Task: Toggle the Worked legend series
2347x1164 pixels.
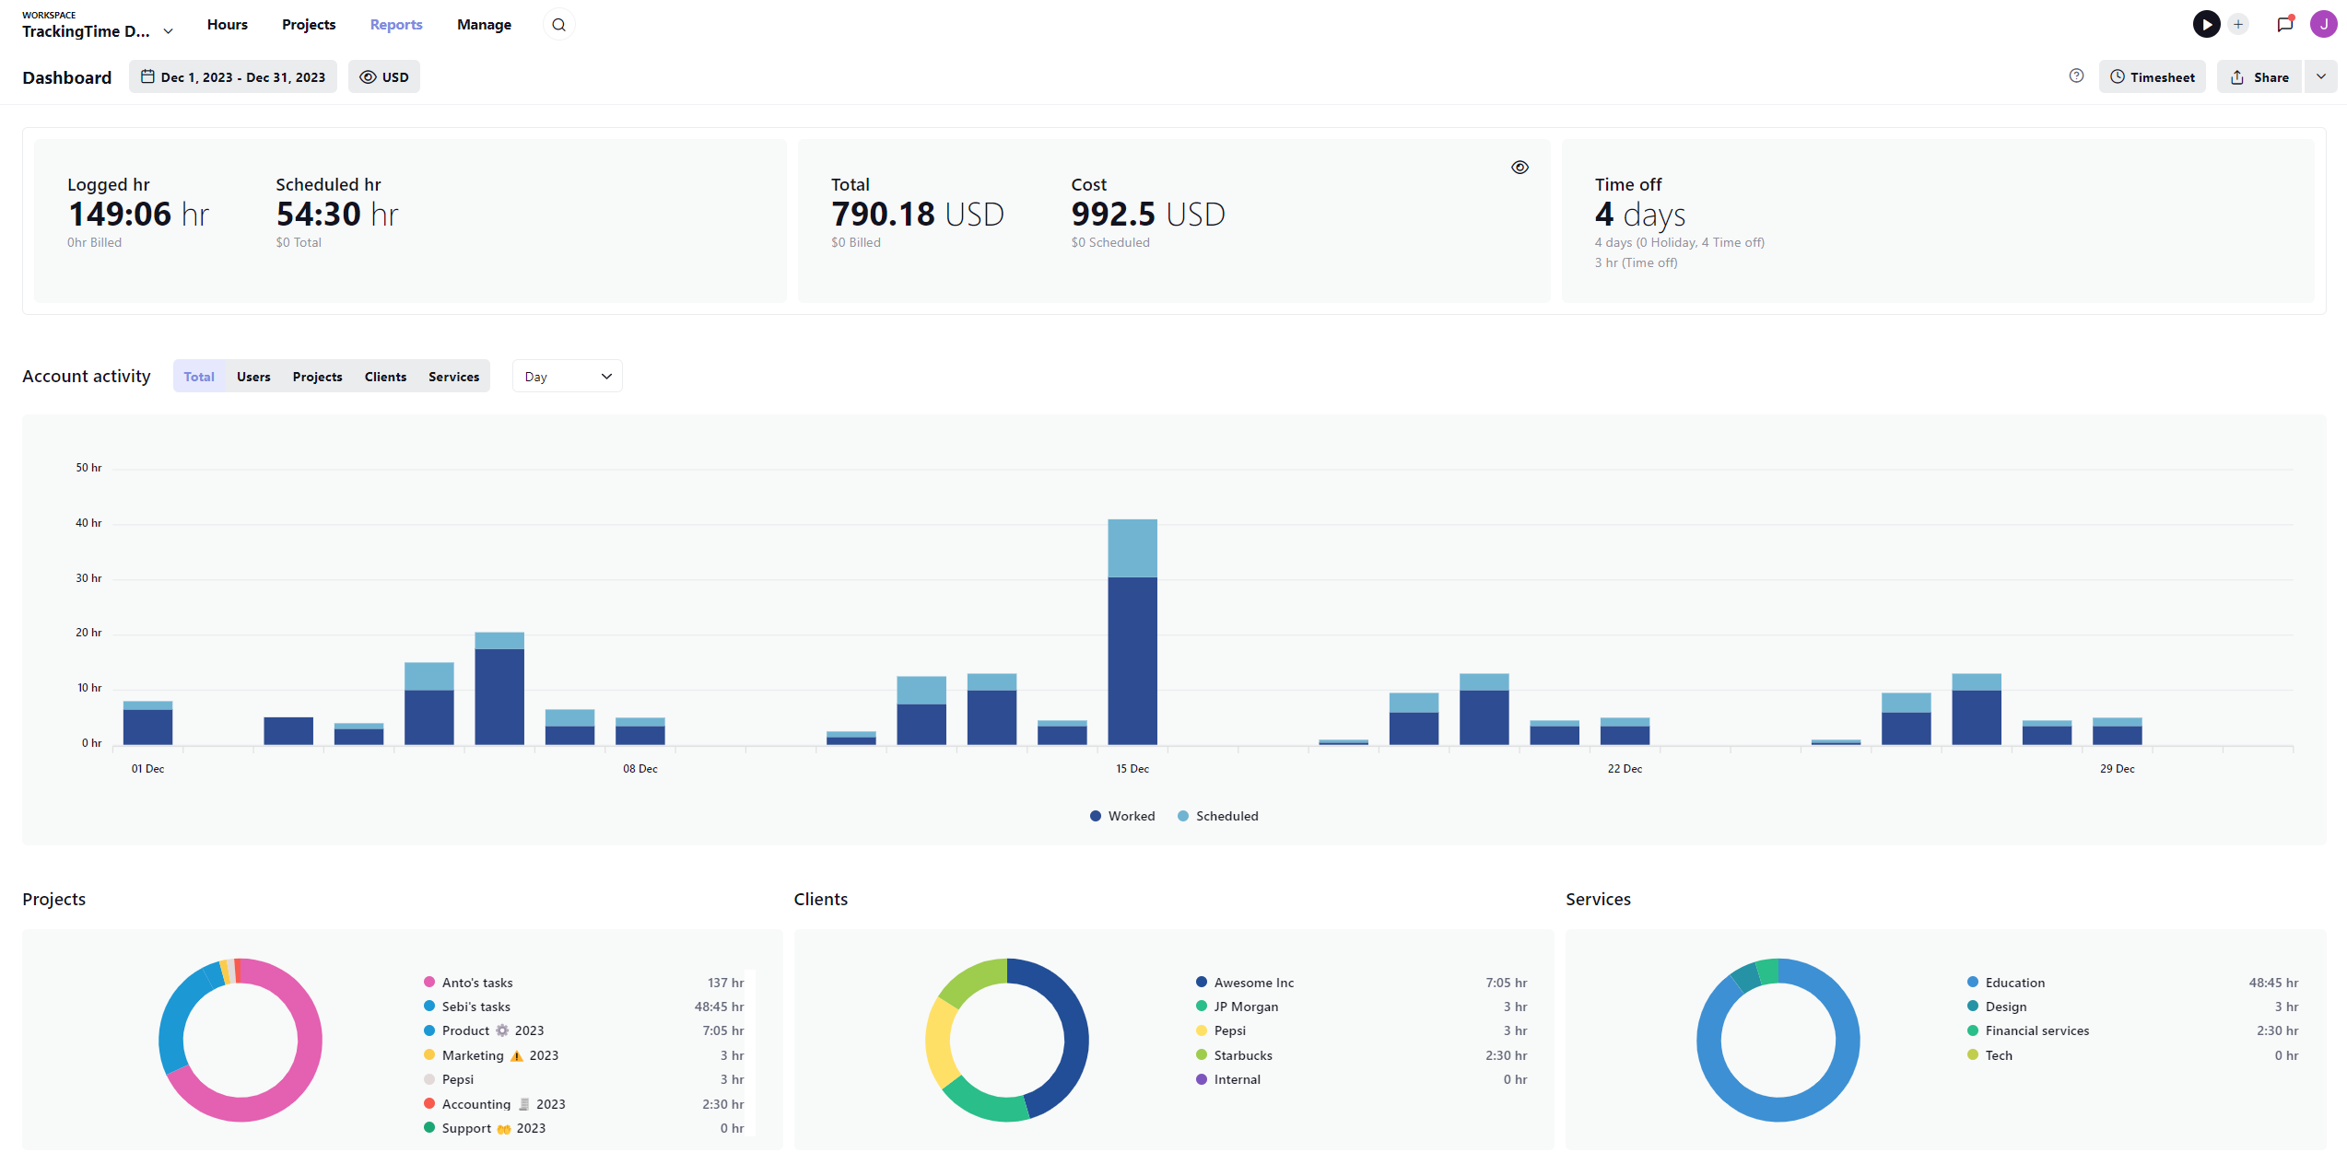Action: pyautogui.click(x=1122, y=816)
